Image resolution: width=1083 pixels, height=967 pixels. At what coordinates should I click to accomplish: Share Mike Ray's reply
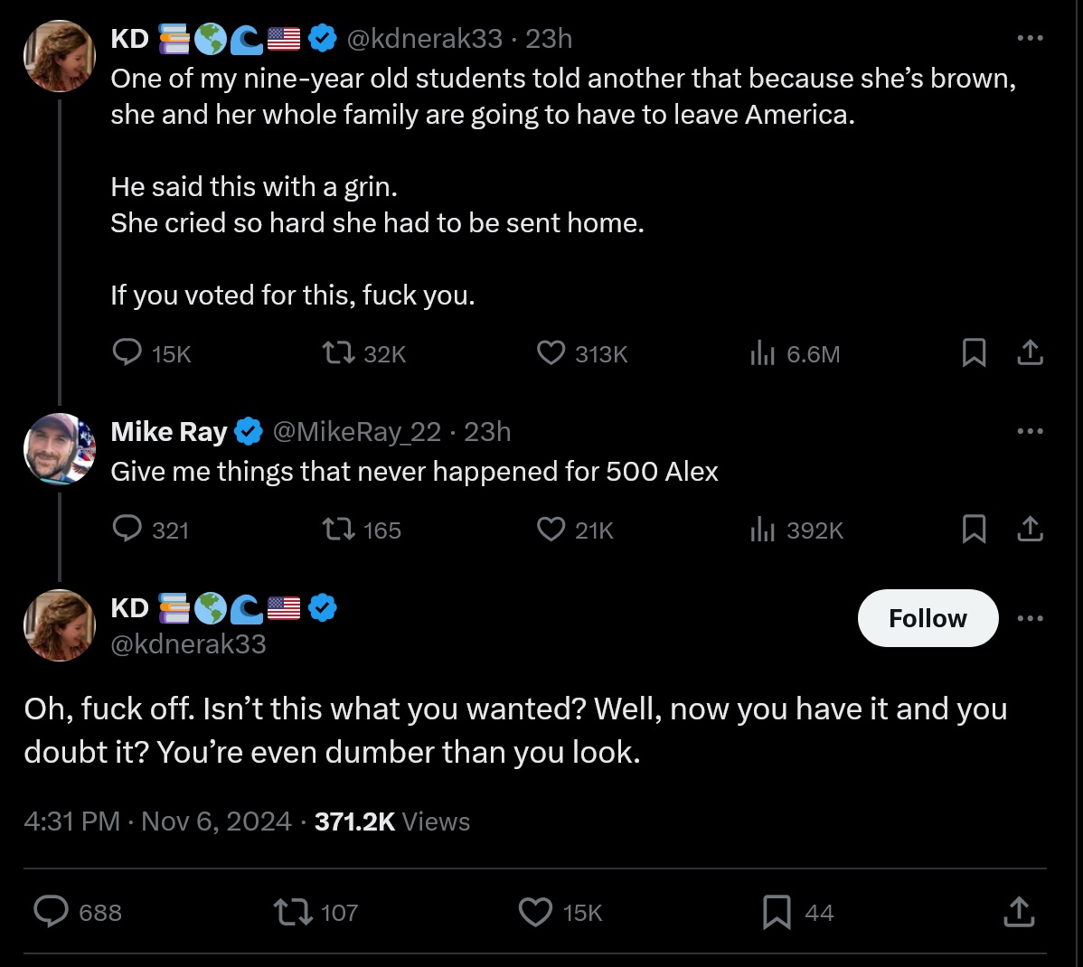1030,529
